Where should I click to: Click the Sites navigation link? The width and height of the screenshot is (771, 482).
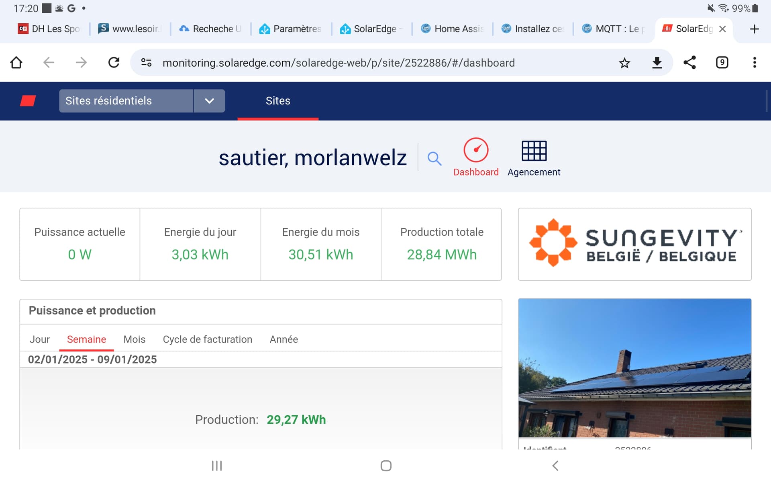click(x=278, y=101)
